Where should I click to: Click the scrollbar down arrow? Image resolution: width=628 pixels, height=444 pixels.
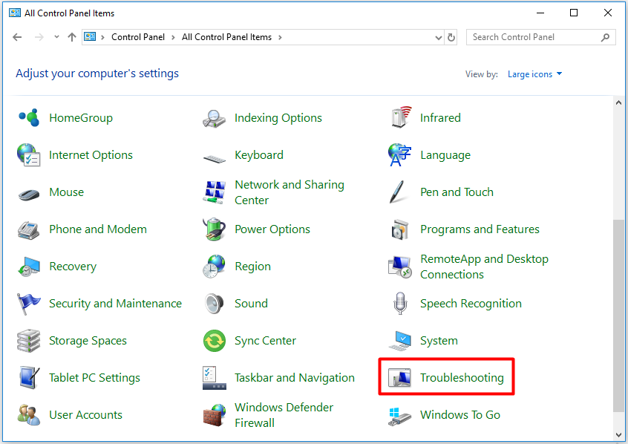click(x=618, y=435)
